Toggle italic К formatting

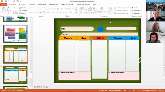click(33, 13)
